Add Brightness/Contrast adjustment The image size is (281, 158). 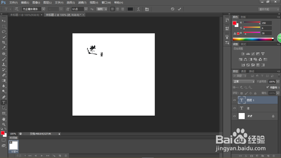pos(243,54)
